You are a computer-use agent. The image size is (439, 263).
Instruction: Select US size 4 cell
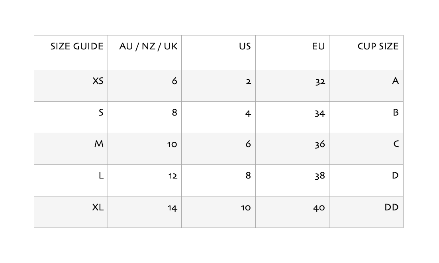point(248,113)
